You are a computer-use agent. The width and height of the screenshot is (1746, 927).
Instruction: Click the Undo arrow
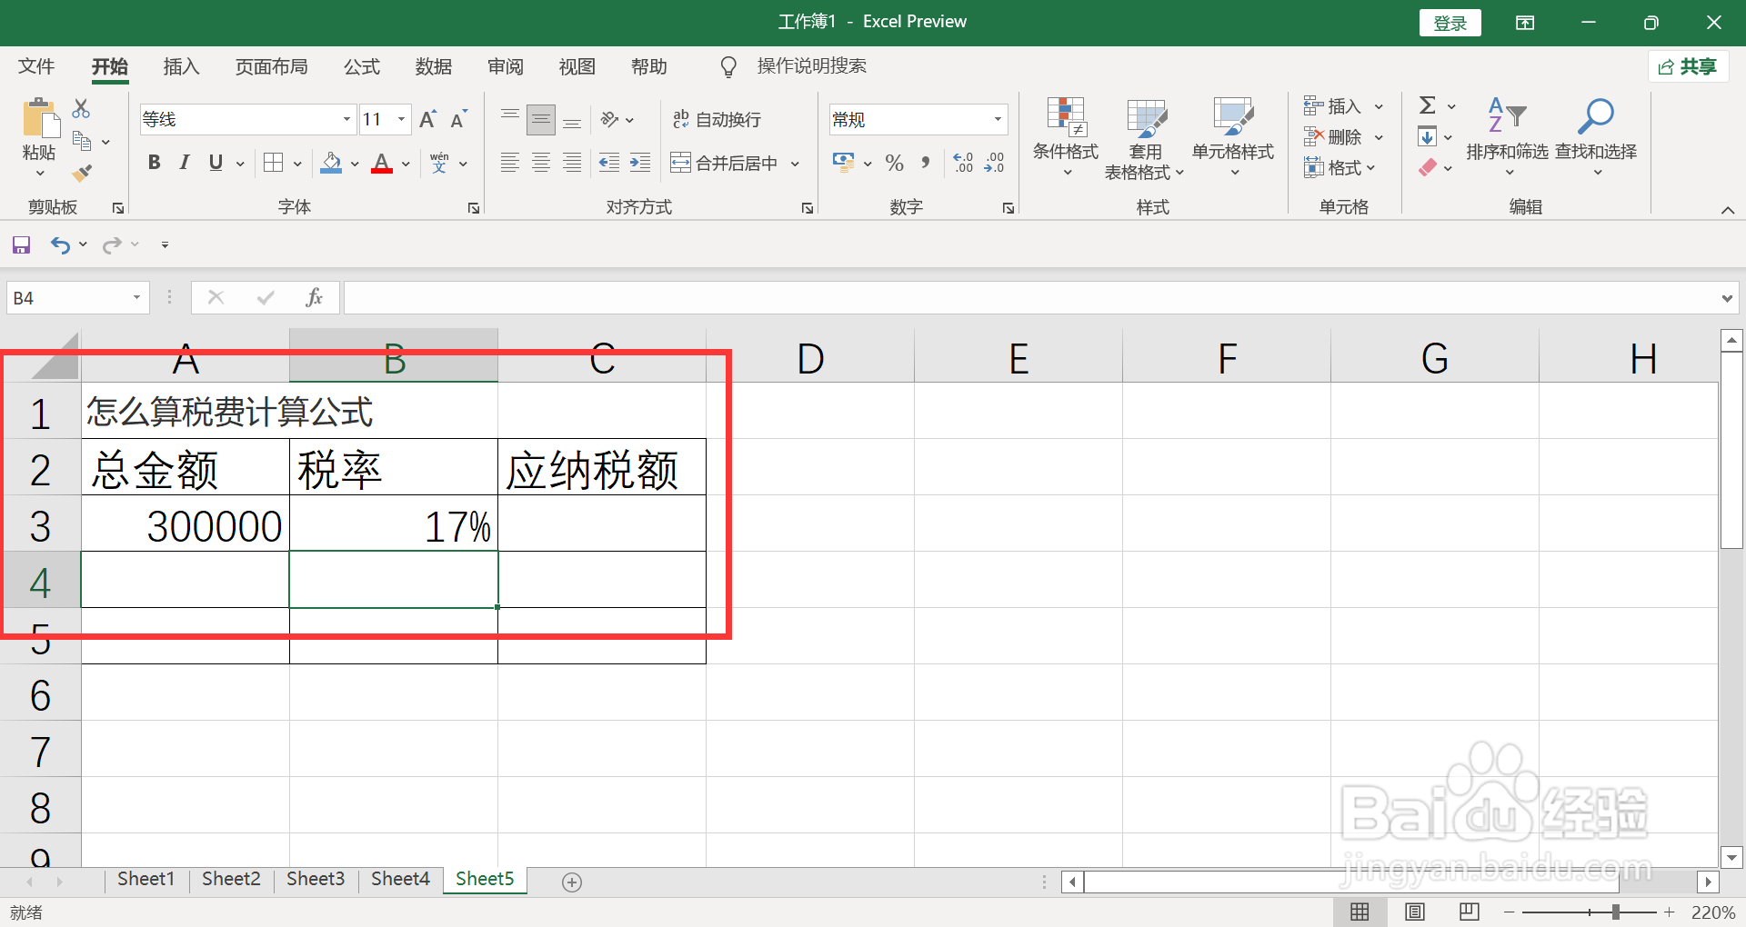tap(60, 244)
